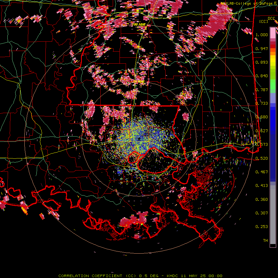278x278 pixels.
Task: Click the 0.947 legend value
Action: pos(262,48)
